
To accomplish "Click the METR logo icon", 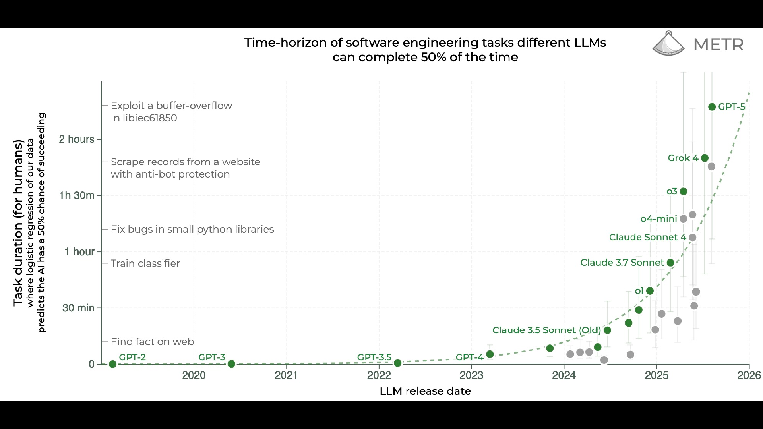I will pos(668,43).
